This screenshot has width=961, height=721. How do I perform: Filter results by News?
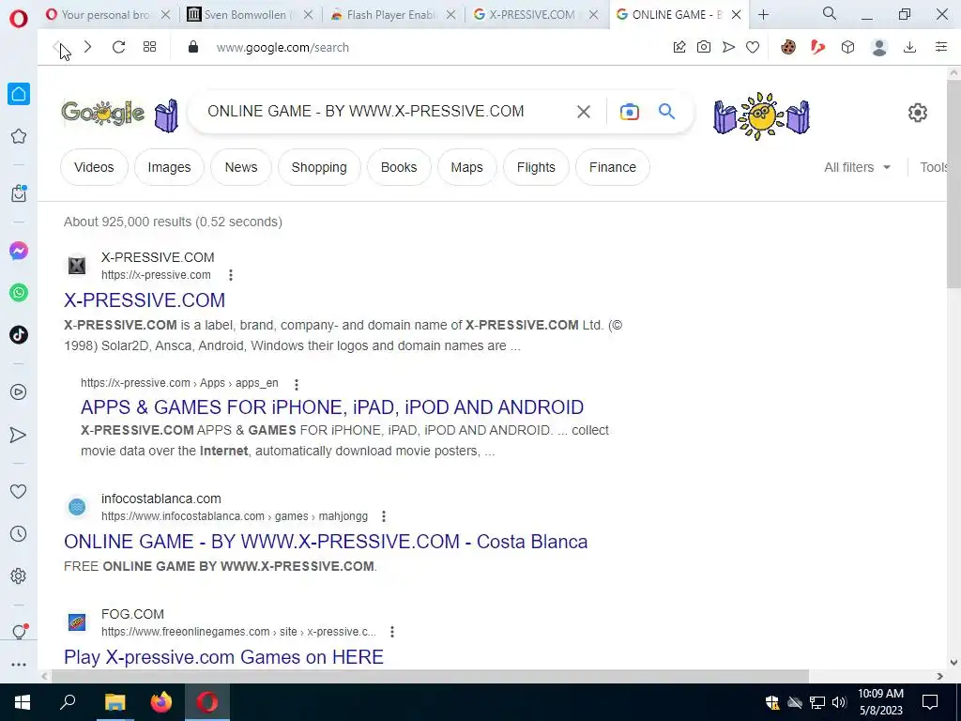pos(241,167)
